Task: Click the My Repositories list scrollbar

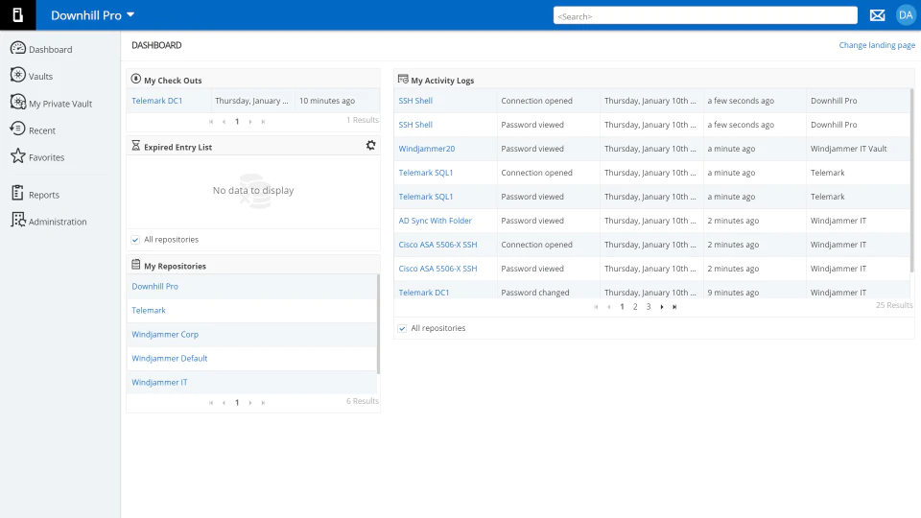Action: click(378, 324)
